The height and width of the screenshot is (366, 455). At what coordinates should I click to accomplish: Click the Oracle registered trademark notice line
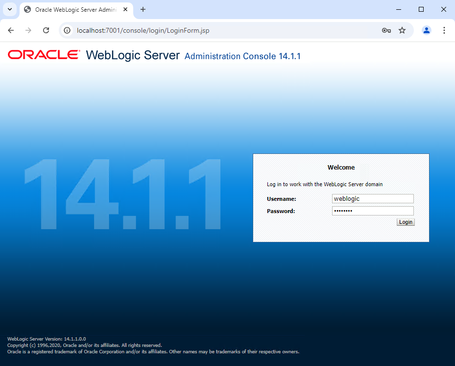point(153,351)
